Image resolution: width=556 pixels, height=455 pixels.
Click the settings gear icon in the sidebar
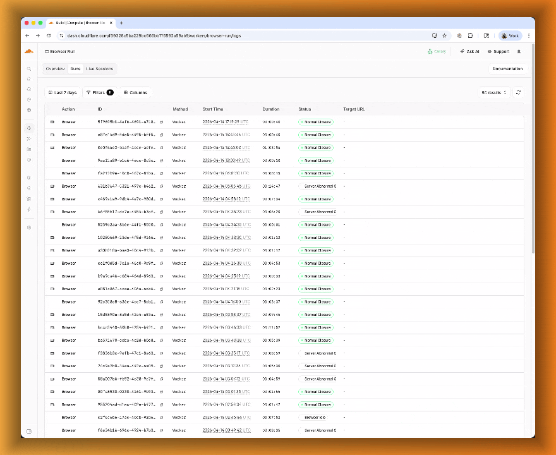pos(29,227)
